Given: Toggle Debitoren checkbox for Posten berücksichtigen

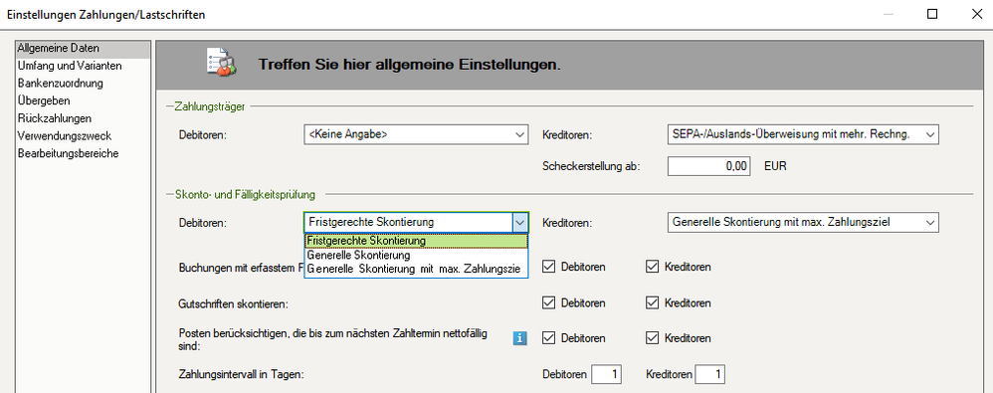Looking at the screenshot, I should point(548,338).
